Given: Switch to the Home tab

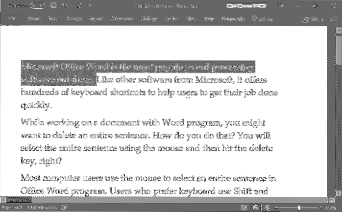Looking at the screenshot, I should point(34,19).
